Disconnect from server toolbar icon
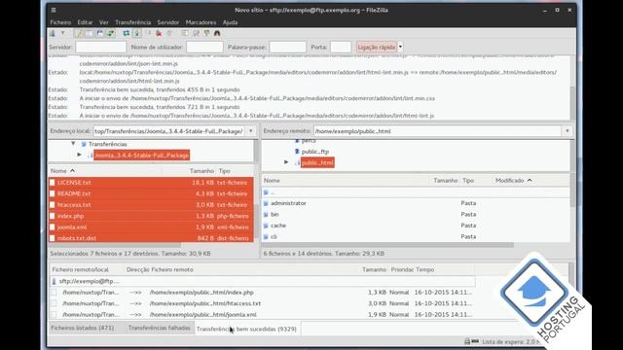Viewport: 623px width, 350px height. click(x=159, y=34)
